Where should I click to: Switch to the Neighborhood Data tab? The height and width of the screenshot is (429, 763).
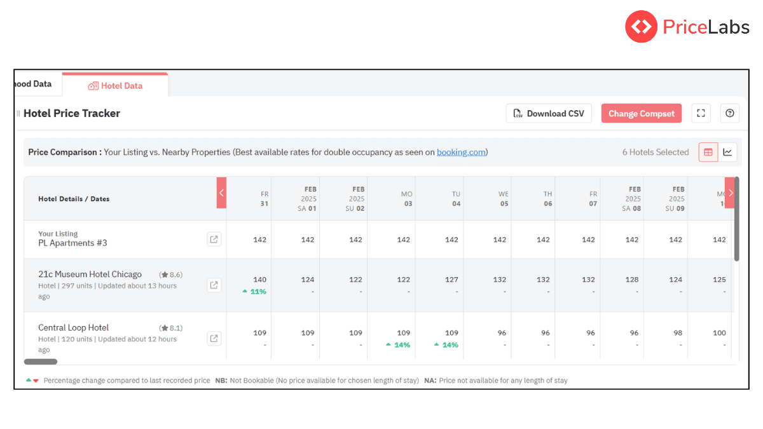pos(32,83)
